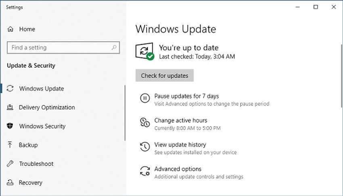Click the Recovery icon in sidebar
The image size is (343, 196).
point(10,182)
